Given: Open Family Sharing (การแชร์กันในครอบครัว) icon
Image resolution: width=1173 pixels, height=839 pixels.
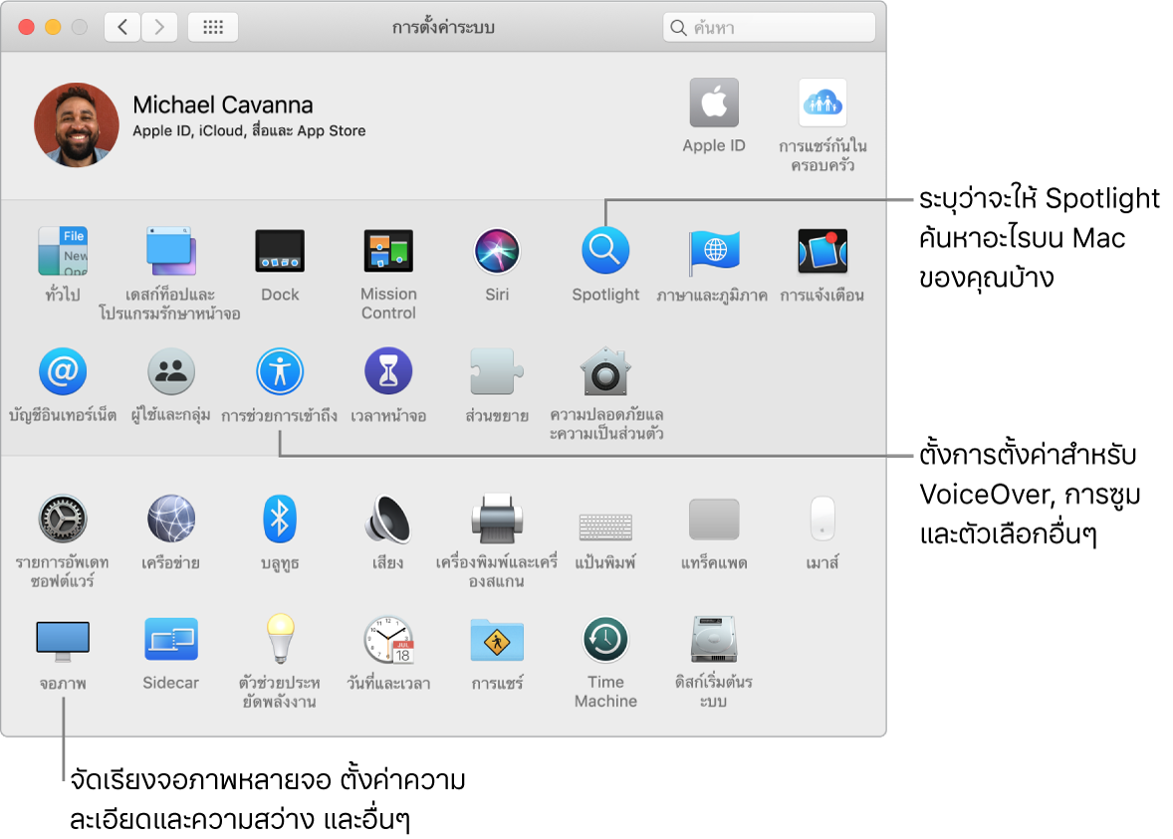Looking at the screenshot, I should (822, 104).
